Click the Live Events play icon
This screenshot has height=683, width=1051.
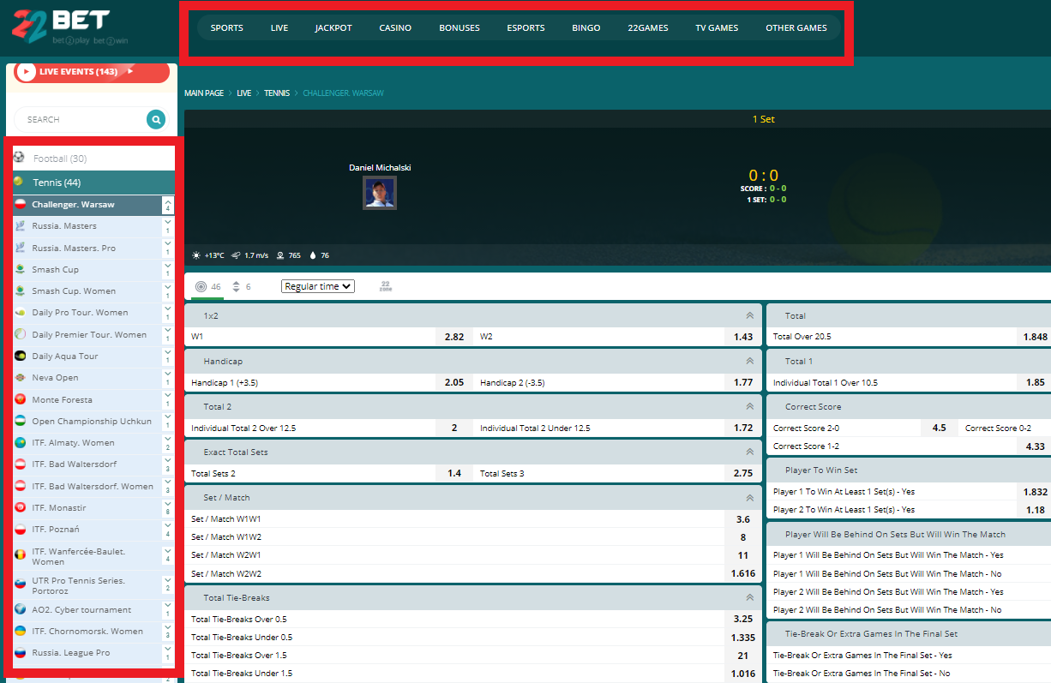26,72
